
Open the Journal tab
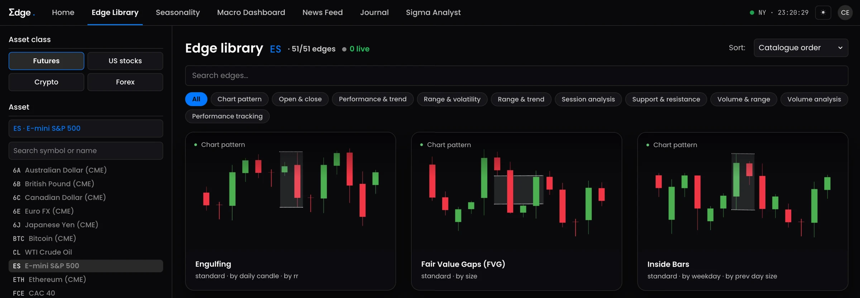374,13
